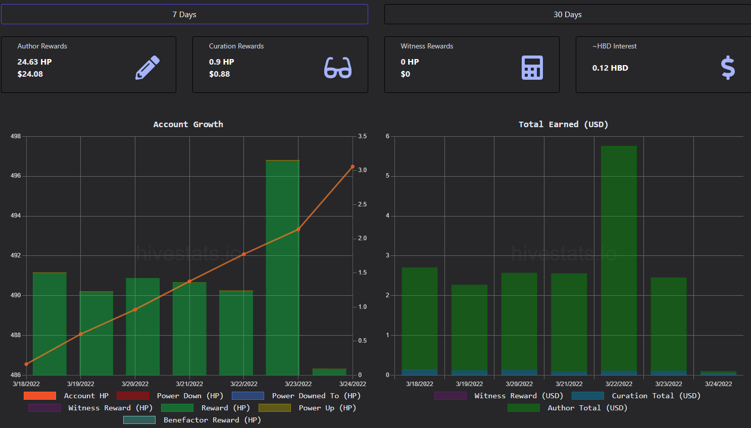Click the Author Rewards card title

pos(42,46)
